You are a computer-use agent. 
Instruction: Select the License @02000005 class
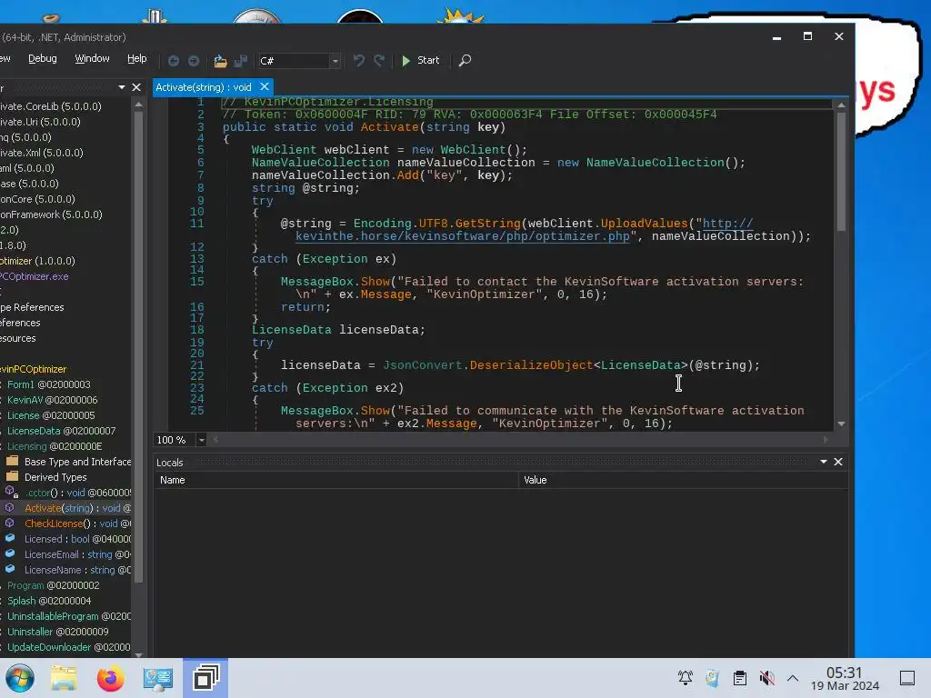tap(51, 415)
